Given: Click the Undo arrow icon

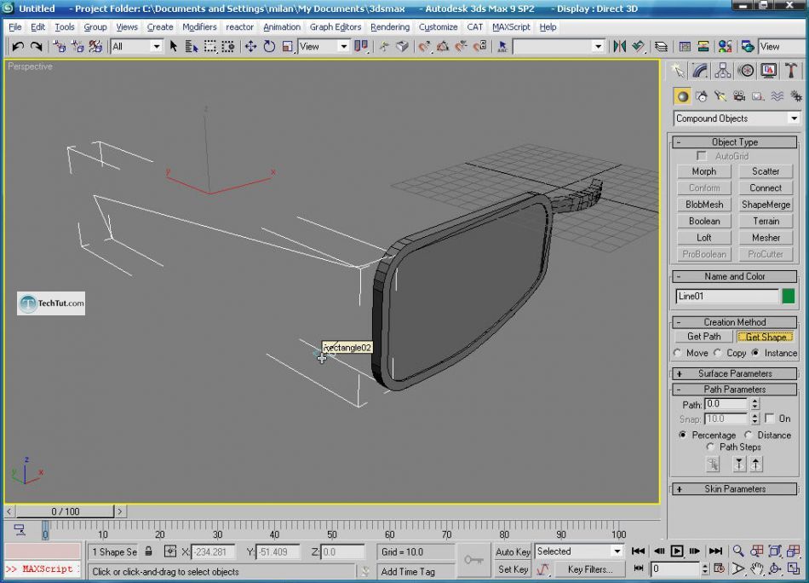Looking at the screenshot, I should [18, 47].
